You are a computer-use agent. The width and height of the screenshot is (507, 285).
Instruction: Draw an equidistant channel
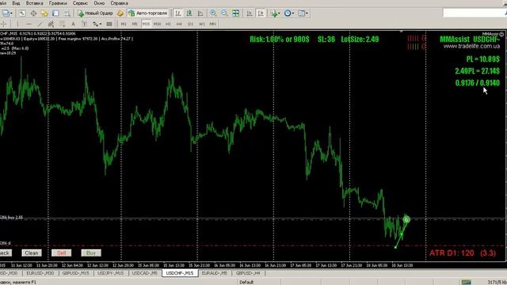[x=51, y=24]
